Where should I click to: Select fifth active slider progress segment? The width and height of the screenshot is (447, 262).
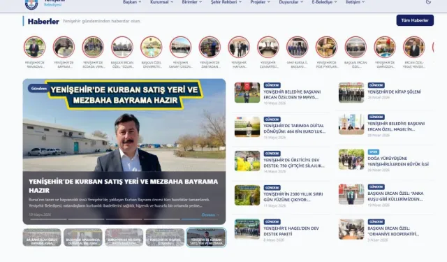(x=200, y=219)
